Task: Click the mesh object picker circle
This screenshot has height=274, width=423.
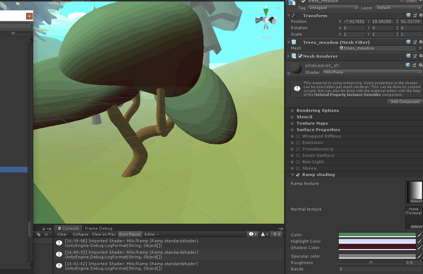Action: pyautogui.click(x=420, y=48)
